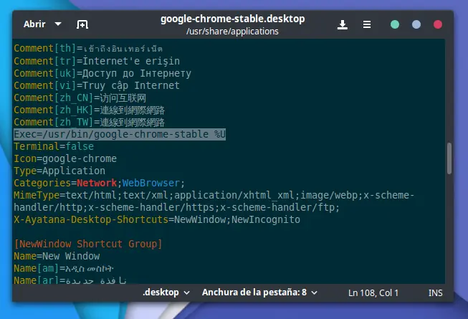
Task: Click the Comment[zh_CN] line
Action: point(80,98)
